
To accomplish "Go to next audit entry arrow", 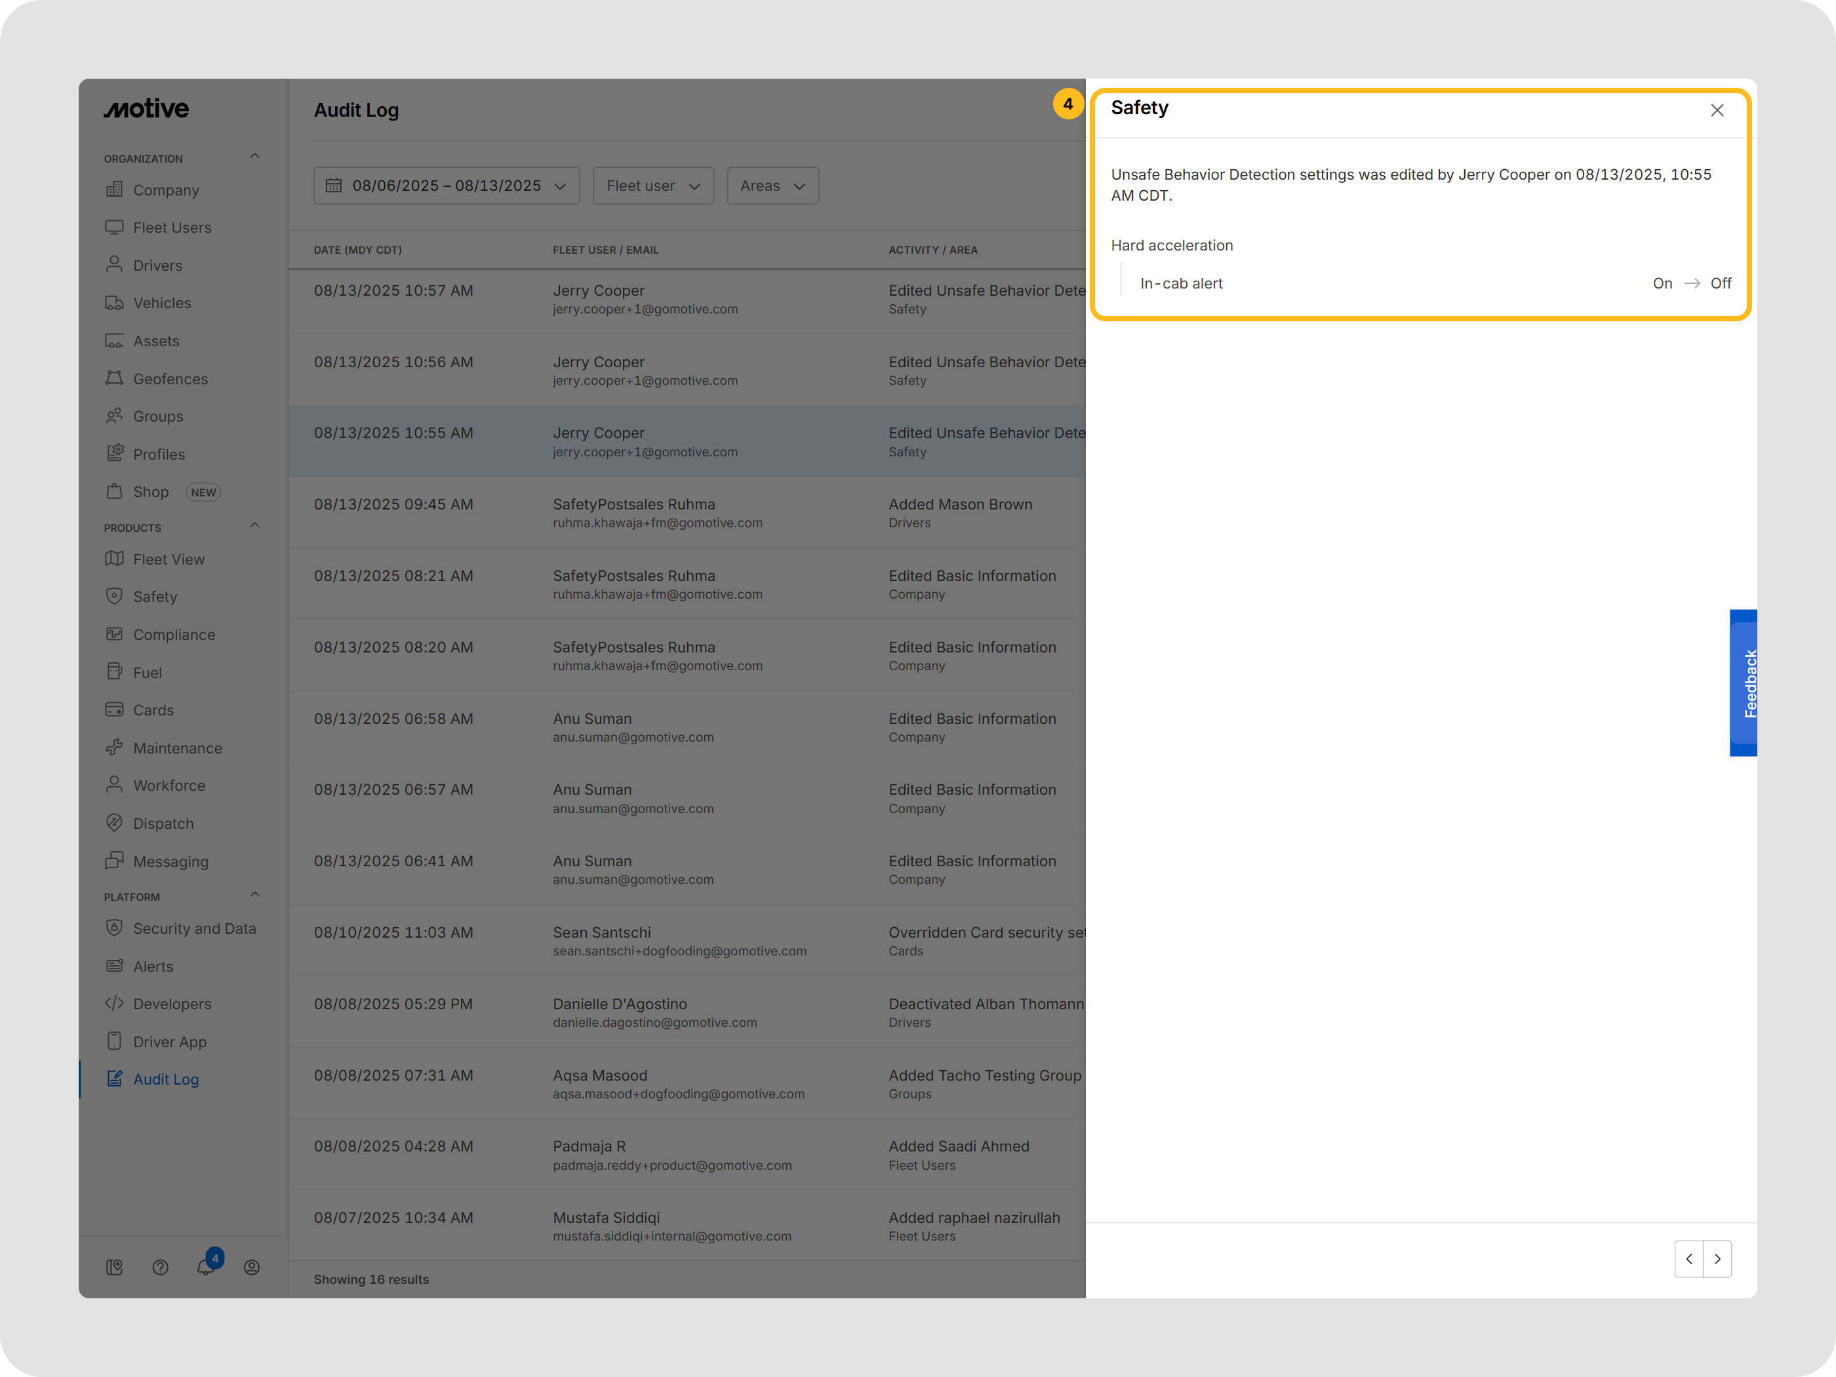I will tap(1717, 1259).
